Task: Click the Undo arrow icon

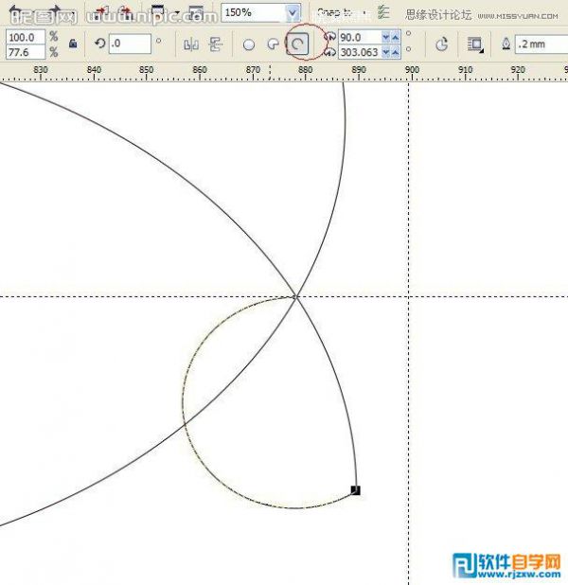Action: [16, 11]
